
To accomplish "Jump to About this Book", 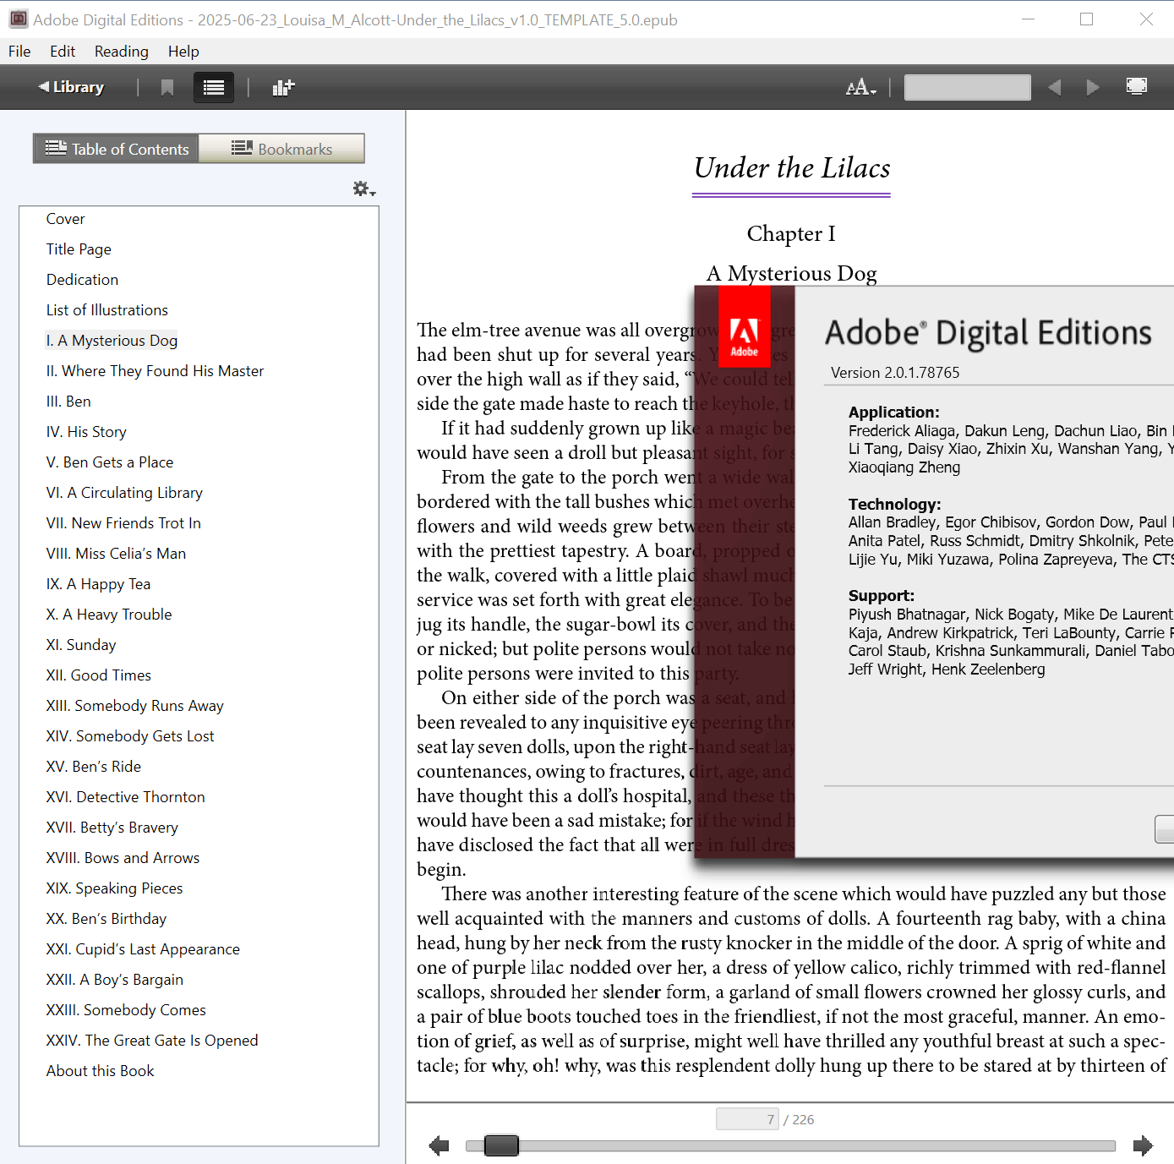I will 101,1071.
